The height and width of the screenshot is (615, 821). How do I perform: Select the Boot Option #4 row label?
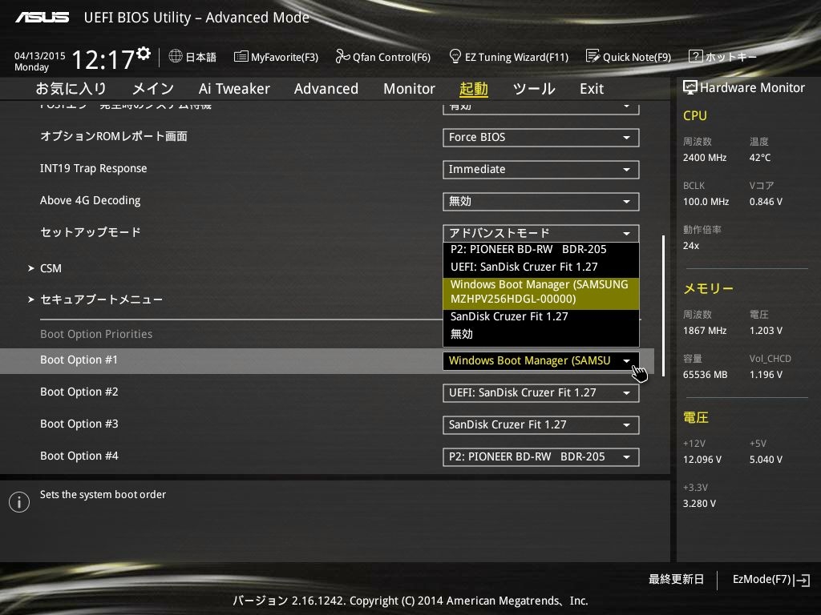click(x=79, y=456)
